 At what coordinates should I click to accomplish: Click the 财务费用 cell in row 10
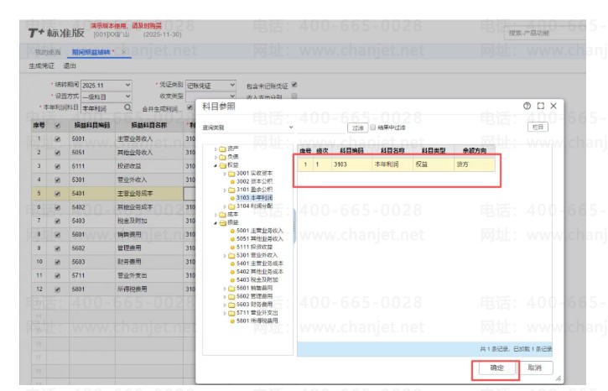149,262
